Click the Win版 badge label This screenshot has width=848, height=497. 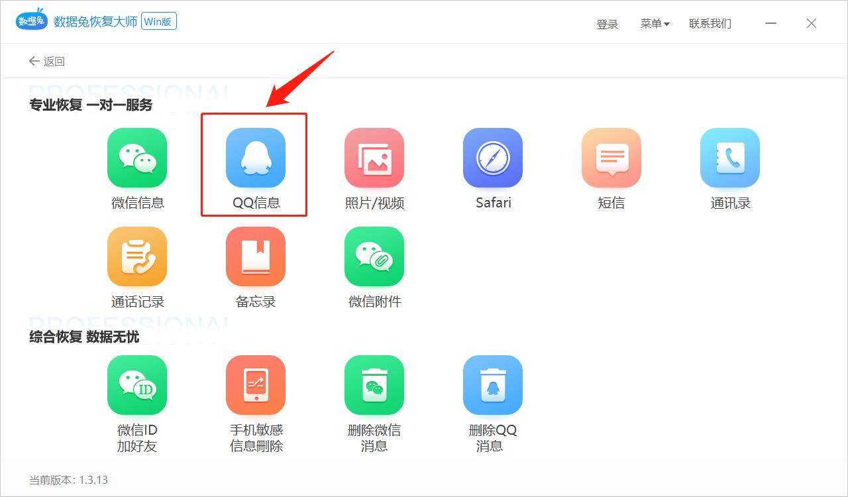pos(159,21)
